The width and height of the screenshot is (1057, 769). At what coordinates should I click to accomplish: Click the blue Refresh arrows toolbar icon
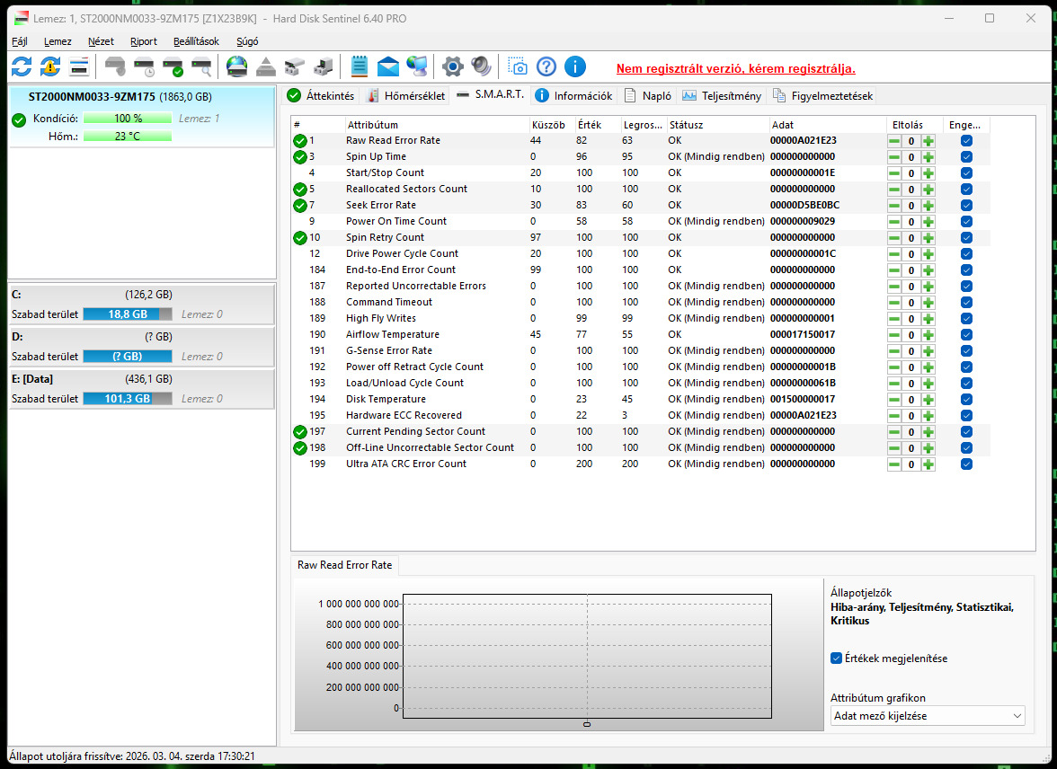pyautogui.click(x=22, y=66)
